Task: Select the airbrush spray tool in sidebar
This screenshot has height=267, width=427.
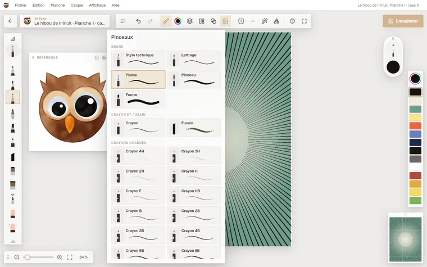Action: click(12, 199)
